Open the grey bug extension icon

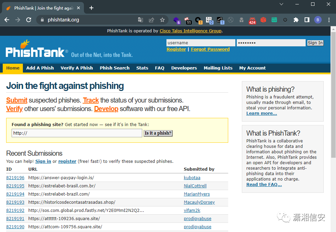point(242,20)
